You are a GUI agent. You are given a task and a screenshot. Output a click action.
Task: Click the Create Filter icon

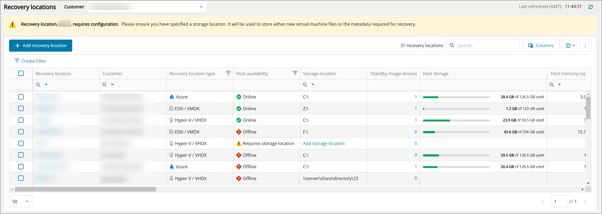tap(17, 61)
